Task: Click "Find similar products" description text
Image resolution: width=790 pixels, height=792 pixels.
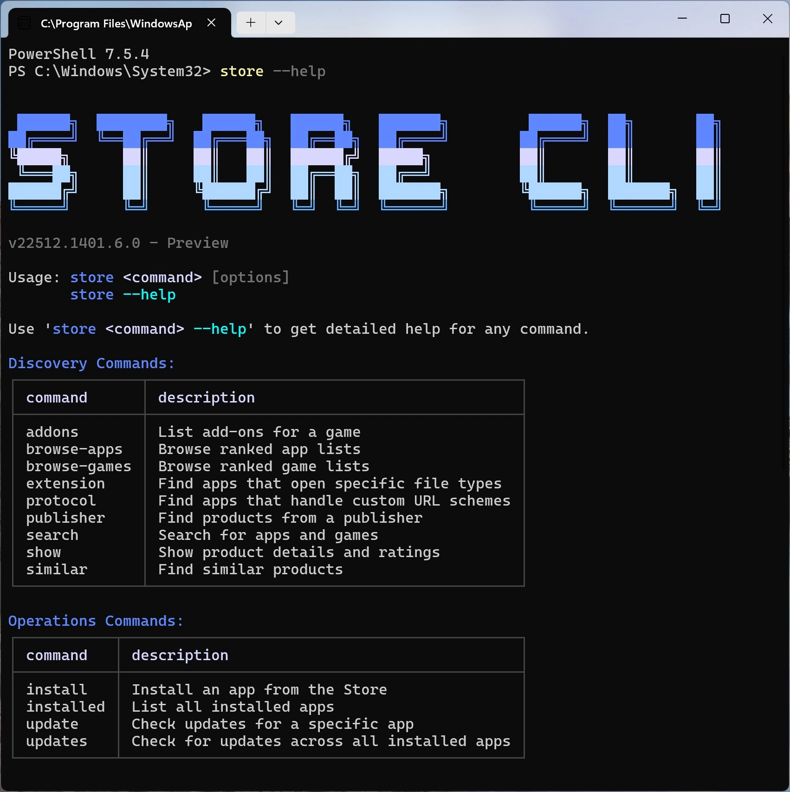Action: tap(250, 570)
